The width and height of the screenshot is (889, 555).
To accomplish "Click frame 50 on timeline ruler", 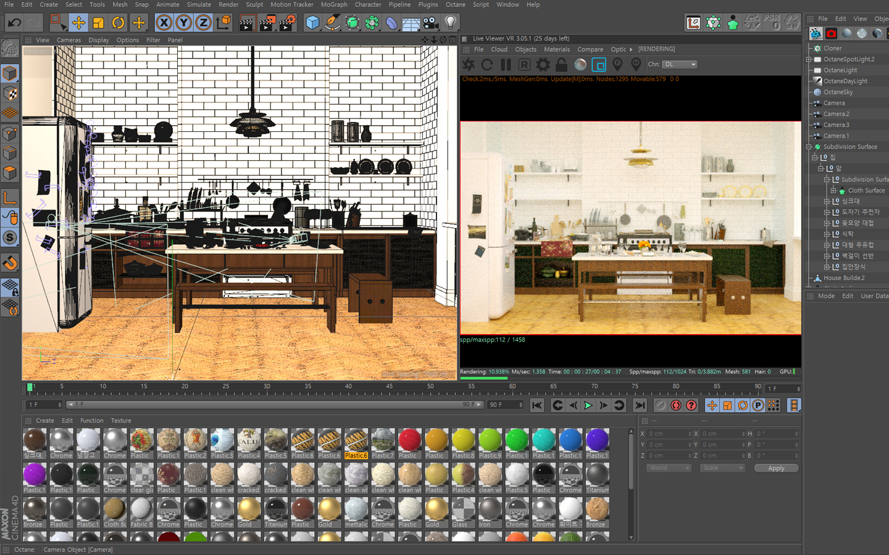I will pyautogui.click(x=431, y=387).
